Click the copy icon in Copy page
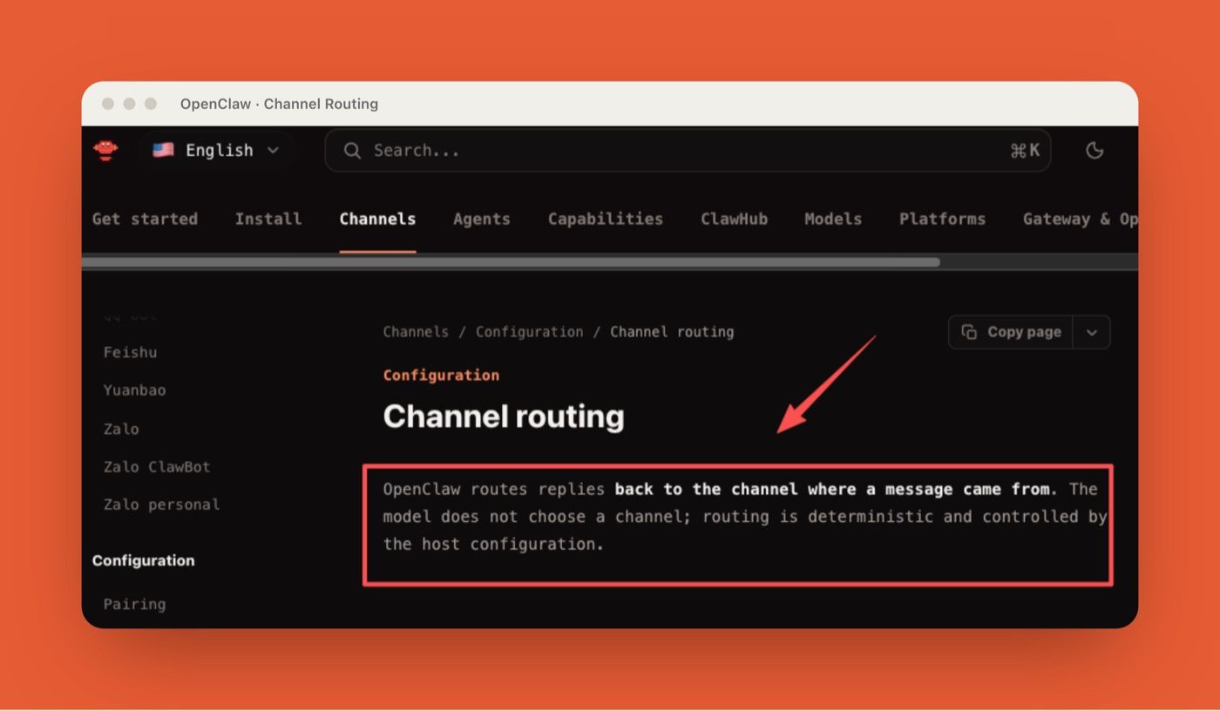 tap(969, 332)
